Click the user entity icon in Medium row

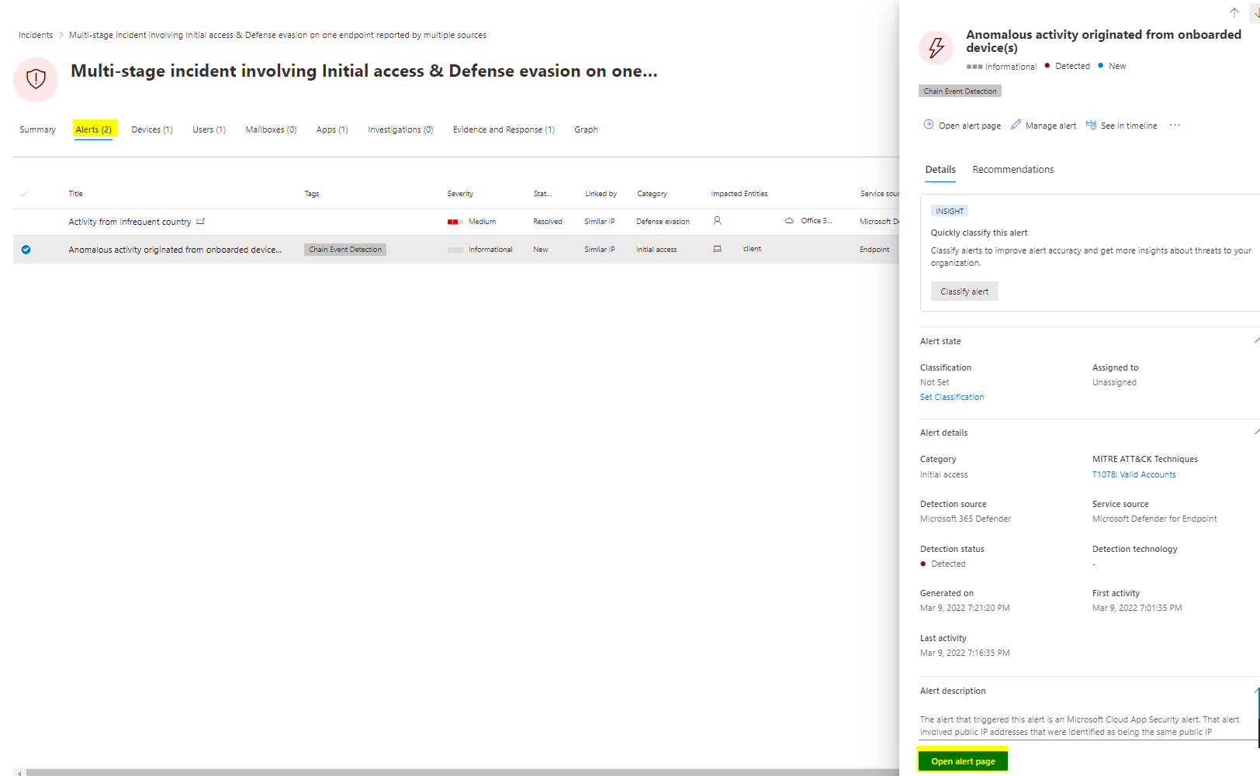pos(717,221)
